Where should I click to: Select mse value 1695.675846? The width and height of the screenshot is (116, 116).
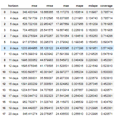click(29, 66)
